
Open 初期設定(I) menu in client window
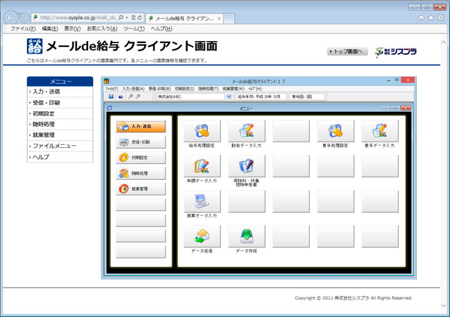(184, 89)
